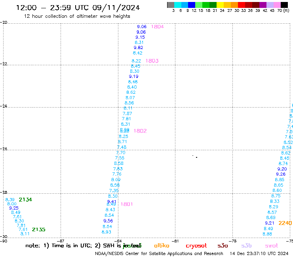
Task: Select the 8.22 value beside 1803
Action: 136,61
